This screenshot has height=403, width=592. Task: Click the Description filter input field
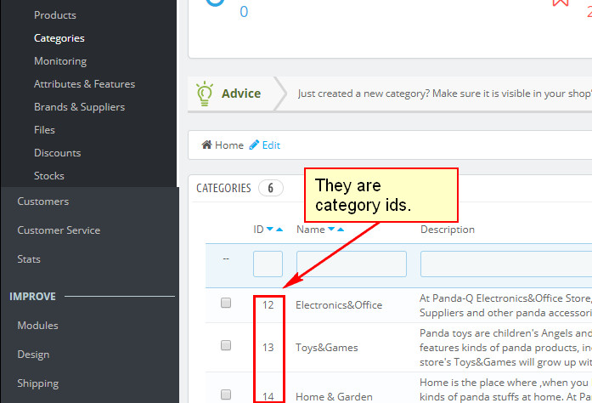pos(506,264)
